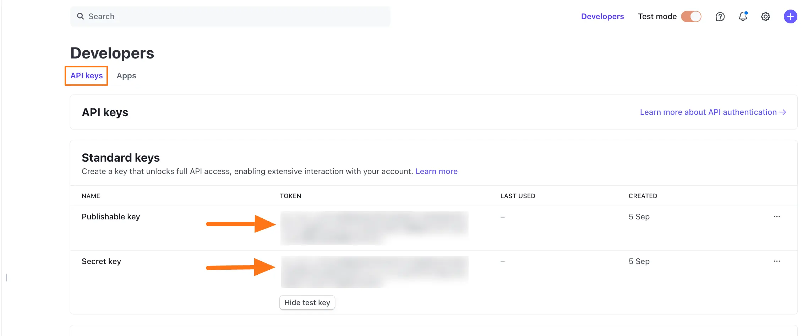Expand the collapsed left sidebar
Screen dimensions: 808x336
(6, 278)
